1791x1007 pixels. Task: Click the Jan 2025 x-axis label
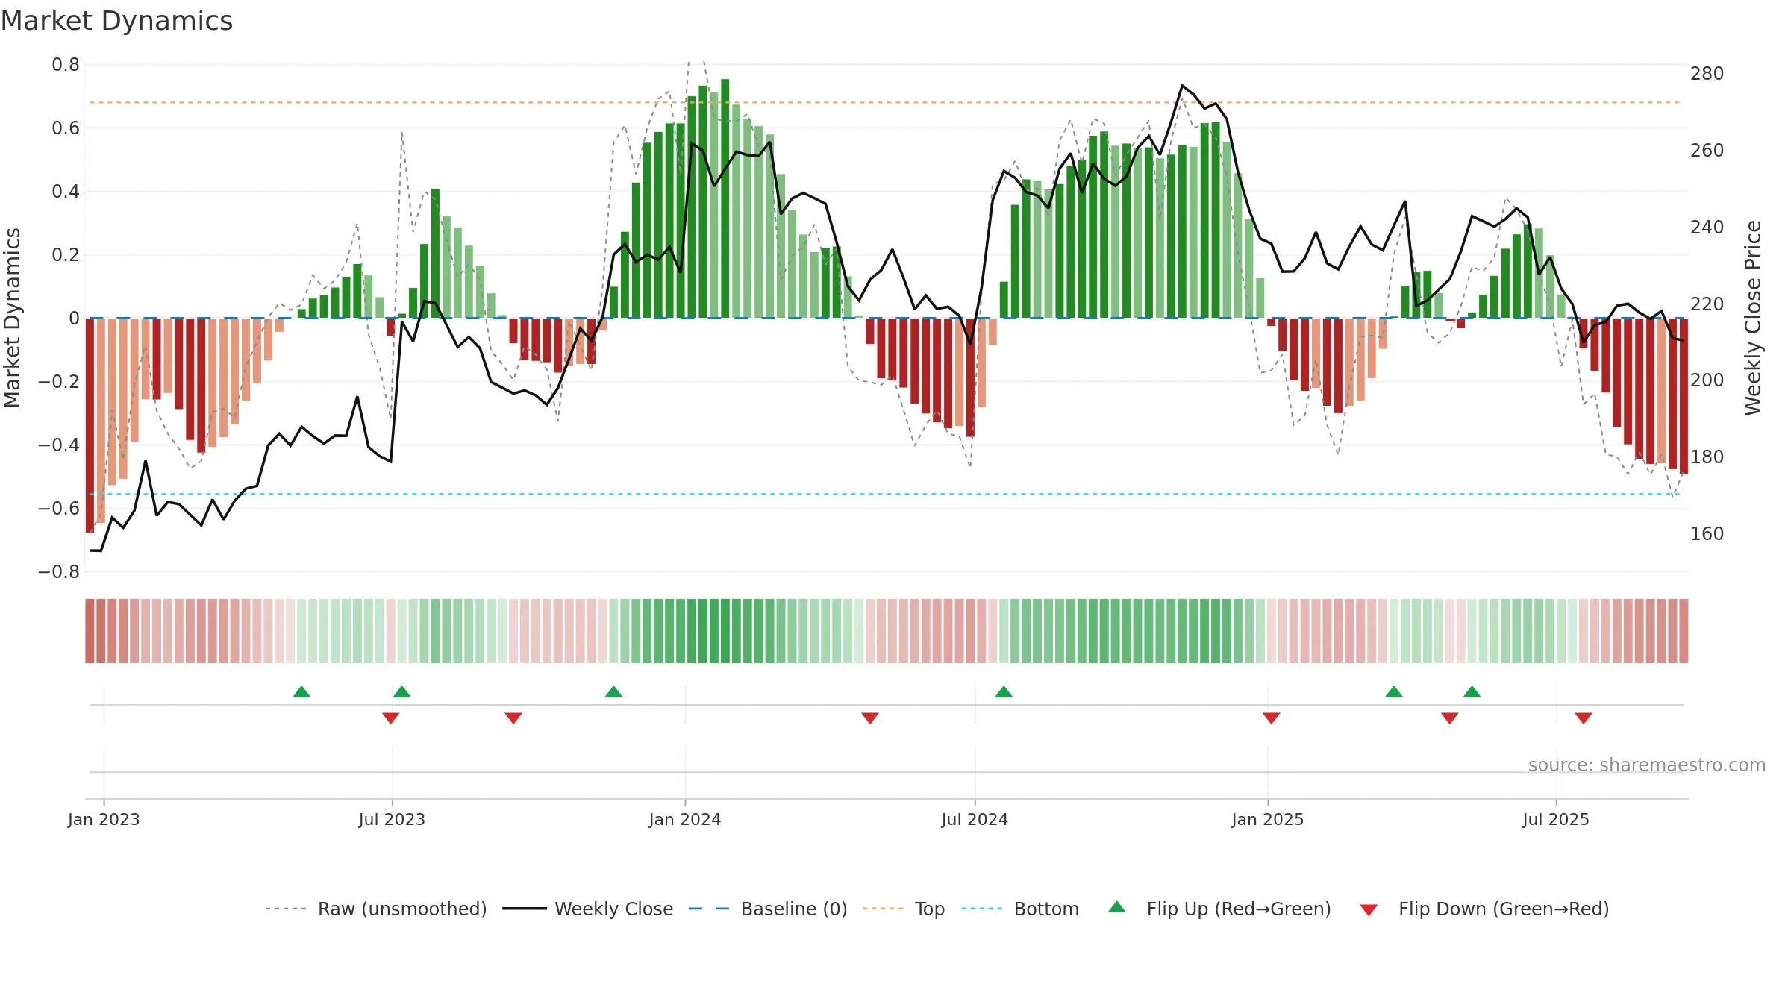coord(1268,819)
